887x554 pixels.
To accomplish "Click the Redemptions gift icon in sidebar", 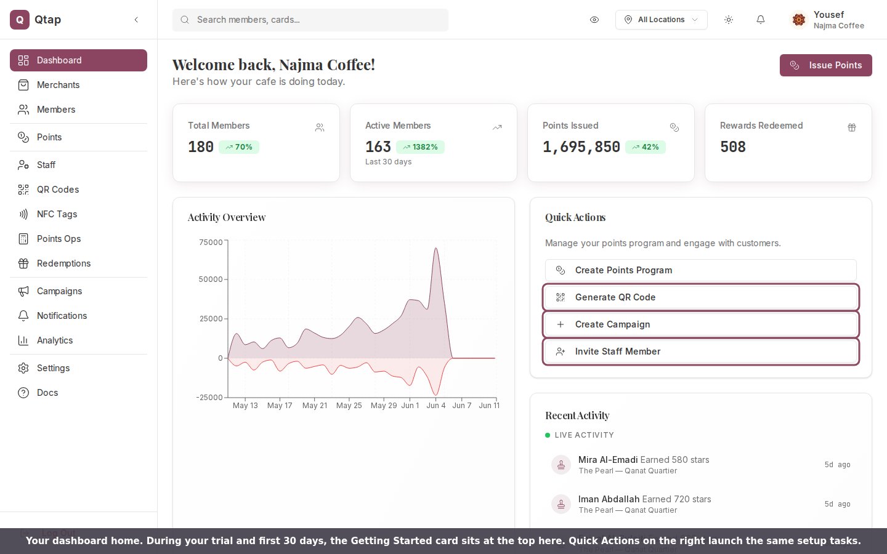I will point(23,263).
